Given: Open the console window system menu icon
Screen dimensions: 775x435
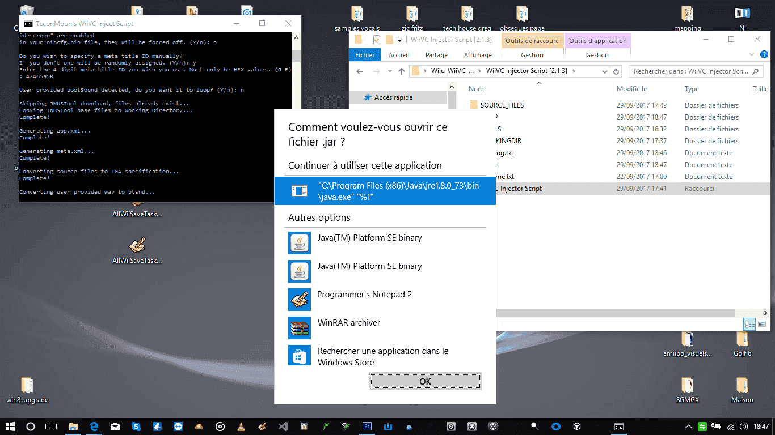Looking at the screenshot, I should pos(27,24).
